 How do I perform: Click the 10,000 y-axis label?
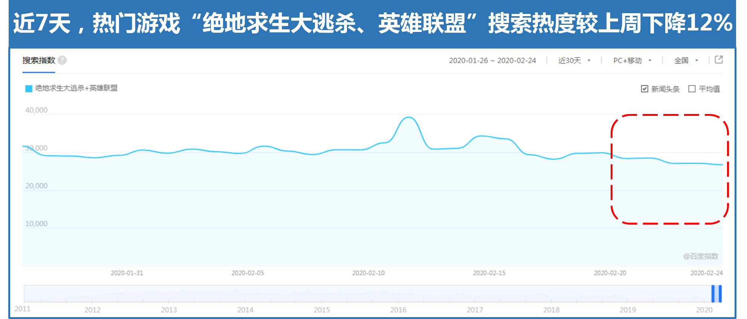[x=36, y=224]
